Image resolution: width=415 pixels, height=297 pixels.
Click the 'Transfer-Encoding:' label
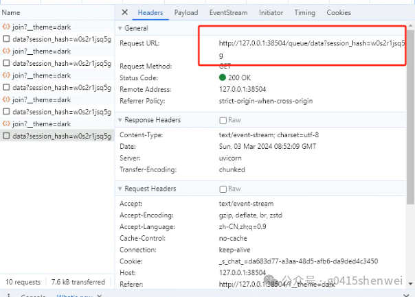coord(148,169)
